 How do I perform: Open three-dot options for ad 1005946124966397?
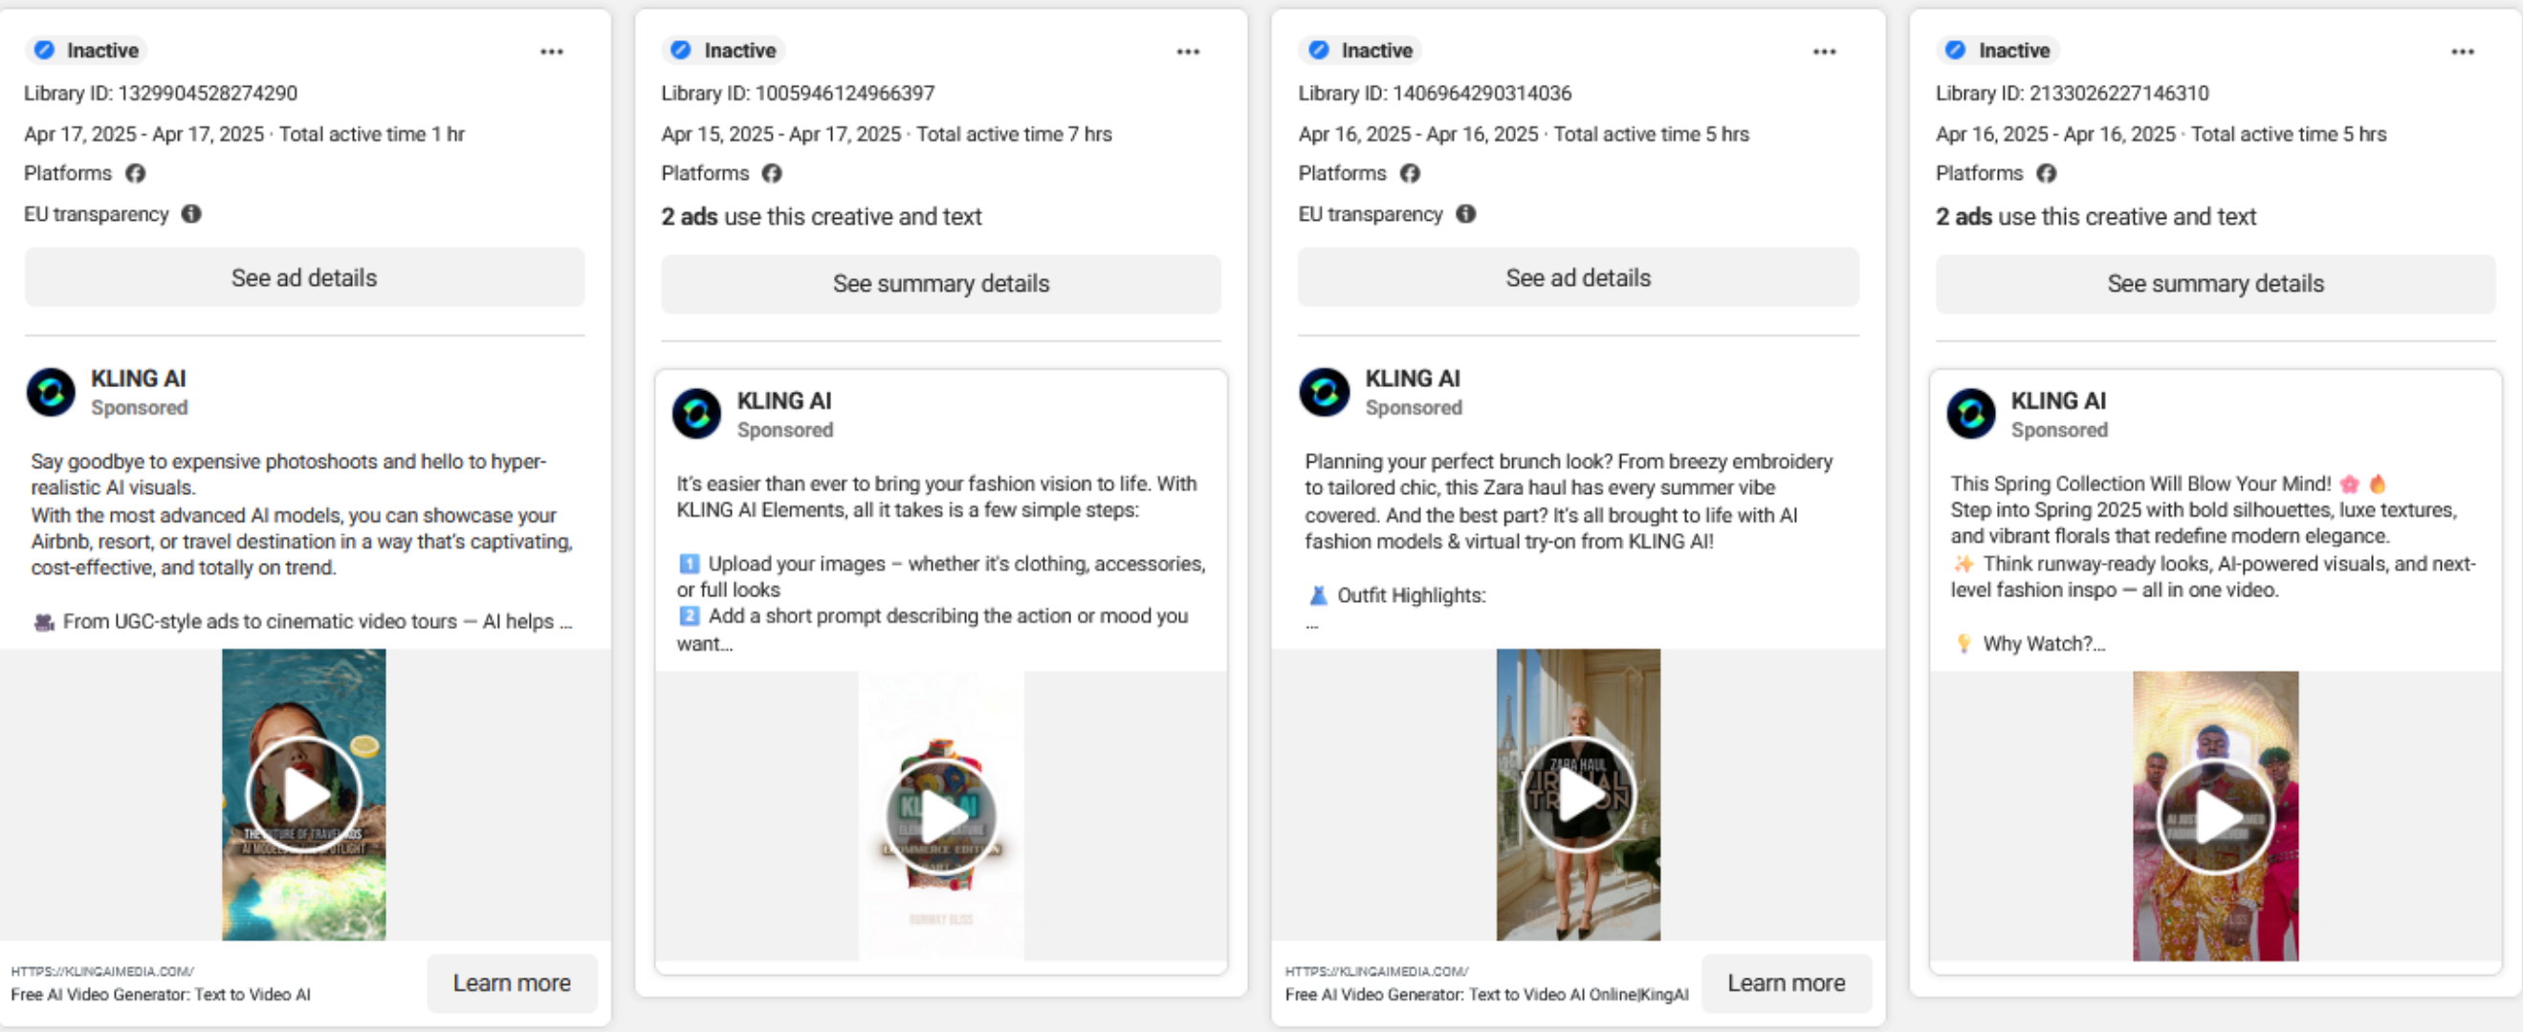click(x=1188, y=52)
